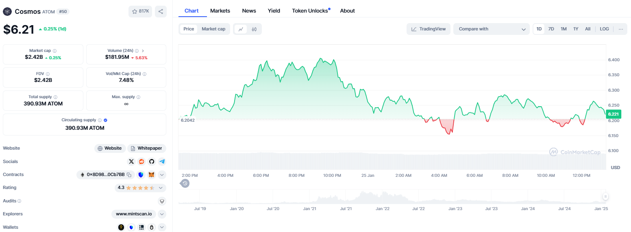Expand the Wallets list chevron

point(162,227)
